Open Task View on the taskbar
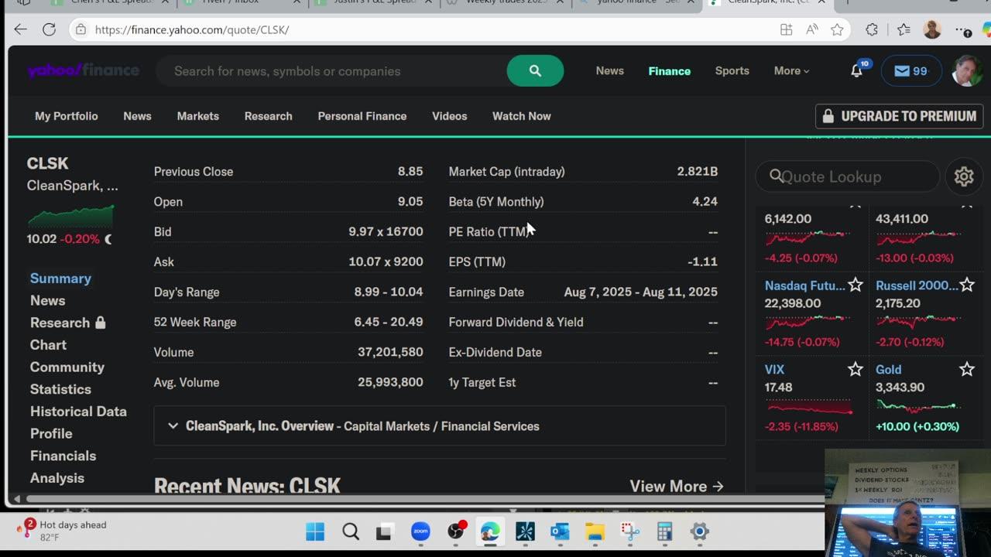 click(384, 531)
